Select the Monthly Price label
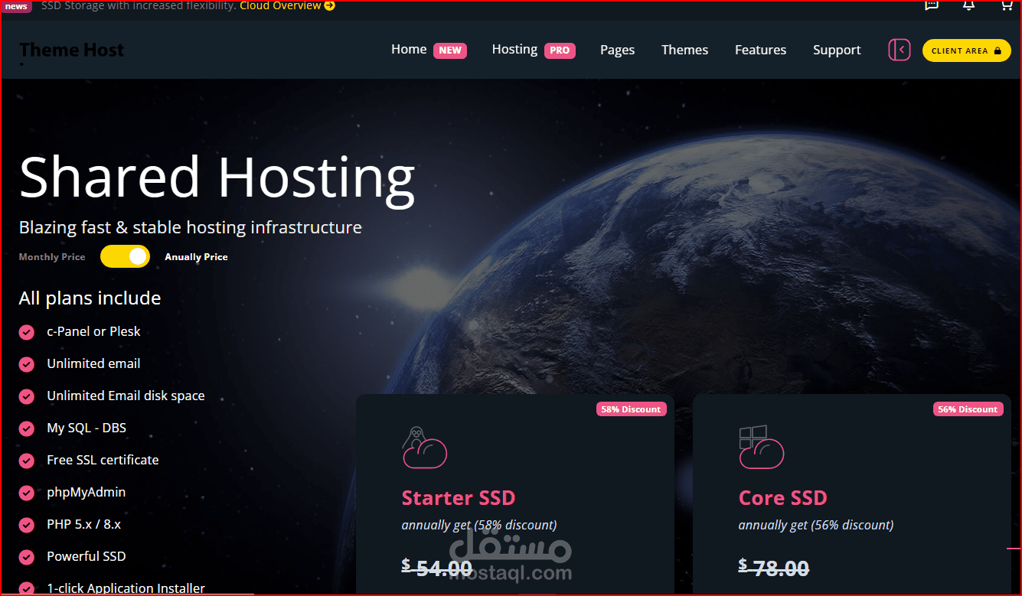The width and height of the screenshot is (1022, 596). coord(52,257)
